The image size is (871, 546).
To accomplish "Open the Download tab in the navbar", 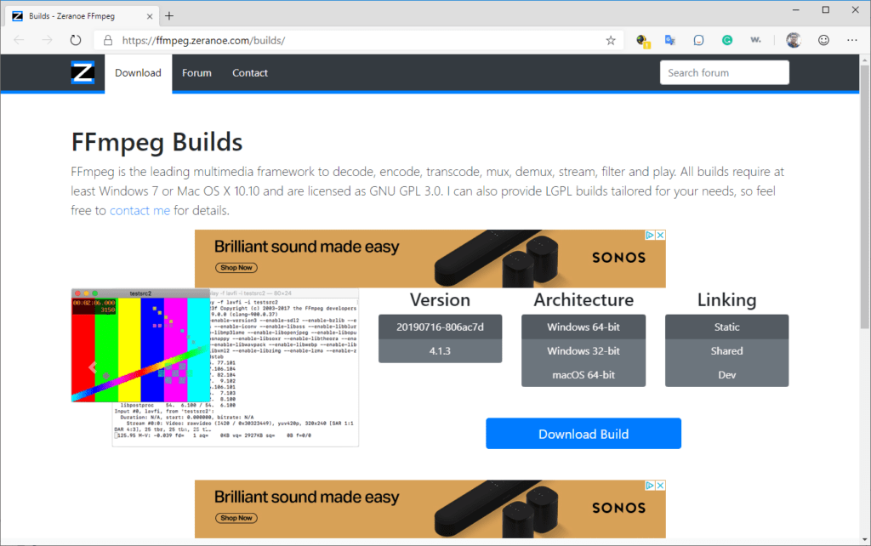I will pyautogui.click(x=139, y=73).
